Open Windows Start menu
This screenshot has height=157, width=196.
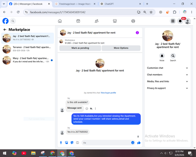coord(5,153)
